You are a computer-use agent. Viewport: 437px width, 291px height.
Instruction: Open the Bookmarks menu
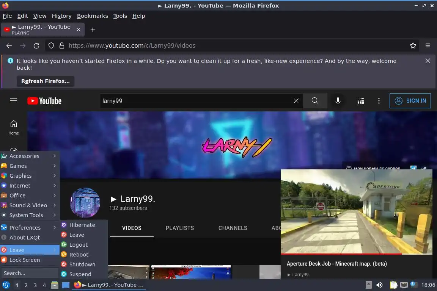93,16
